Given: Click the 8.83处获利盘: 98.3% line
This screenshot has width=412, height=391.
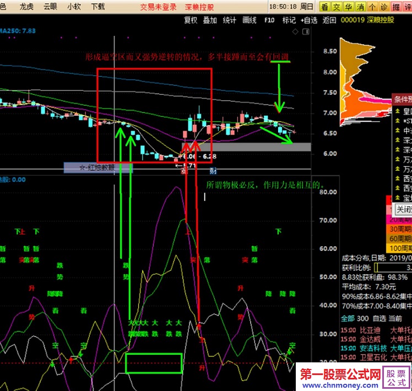Looking at the screenshot, I should tap(375, 277).
